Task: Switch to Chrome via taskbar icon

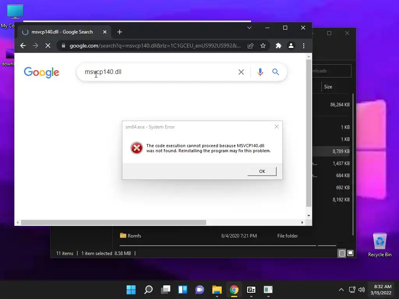Action: [x=234, y=290]
